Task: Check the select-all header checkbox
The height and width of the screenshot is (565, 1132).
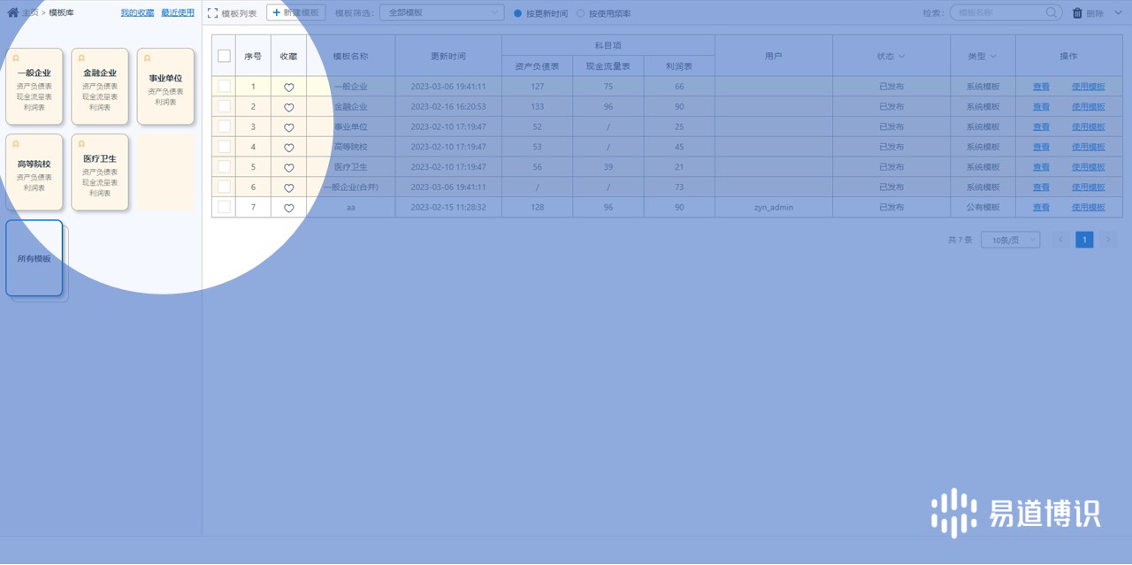Action: (224, 56)
